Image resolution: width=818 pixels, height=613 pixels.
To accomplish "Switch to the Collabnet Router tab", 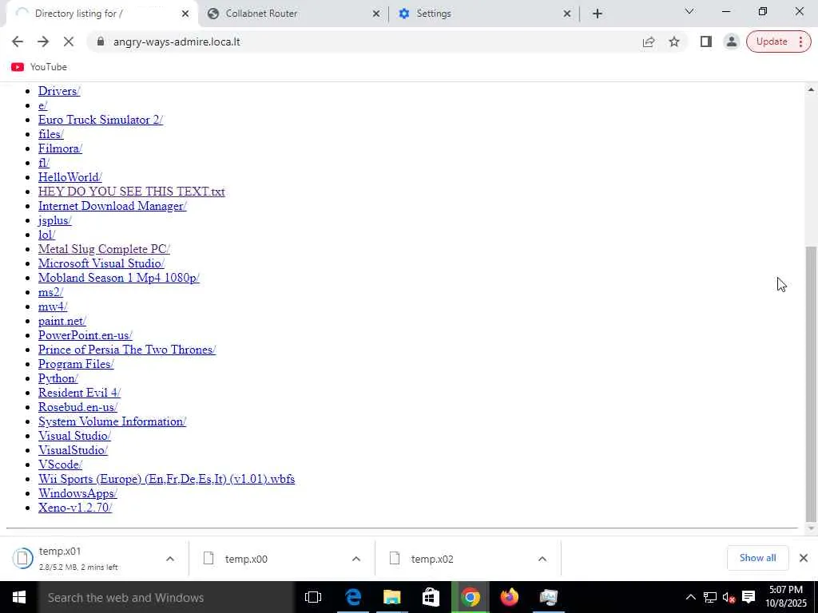I will tap(292, 14).
